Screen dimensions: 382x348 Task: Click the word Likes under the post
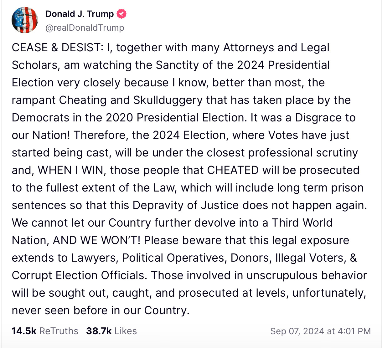click(x=126, y=331)
